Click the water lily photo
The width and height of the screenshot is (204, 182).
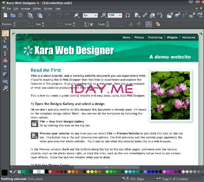click(x=170, y=95)
